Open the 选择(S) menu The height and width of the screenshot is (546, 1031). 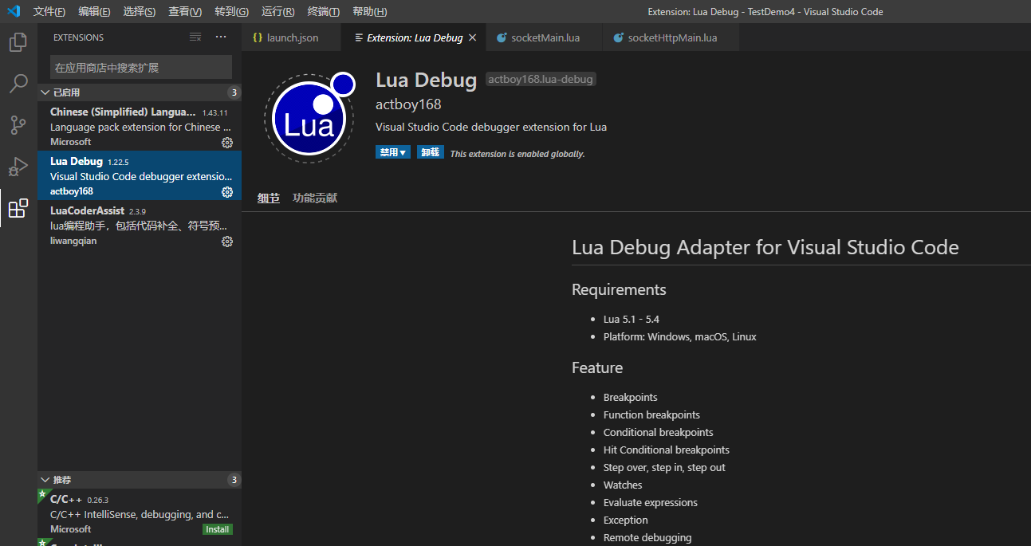click(x=140, y=11)
